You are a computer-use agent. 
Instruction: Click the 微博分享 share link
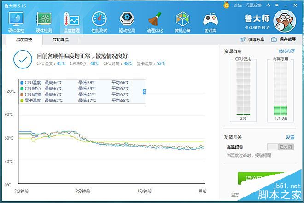(256, 39)
